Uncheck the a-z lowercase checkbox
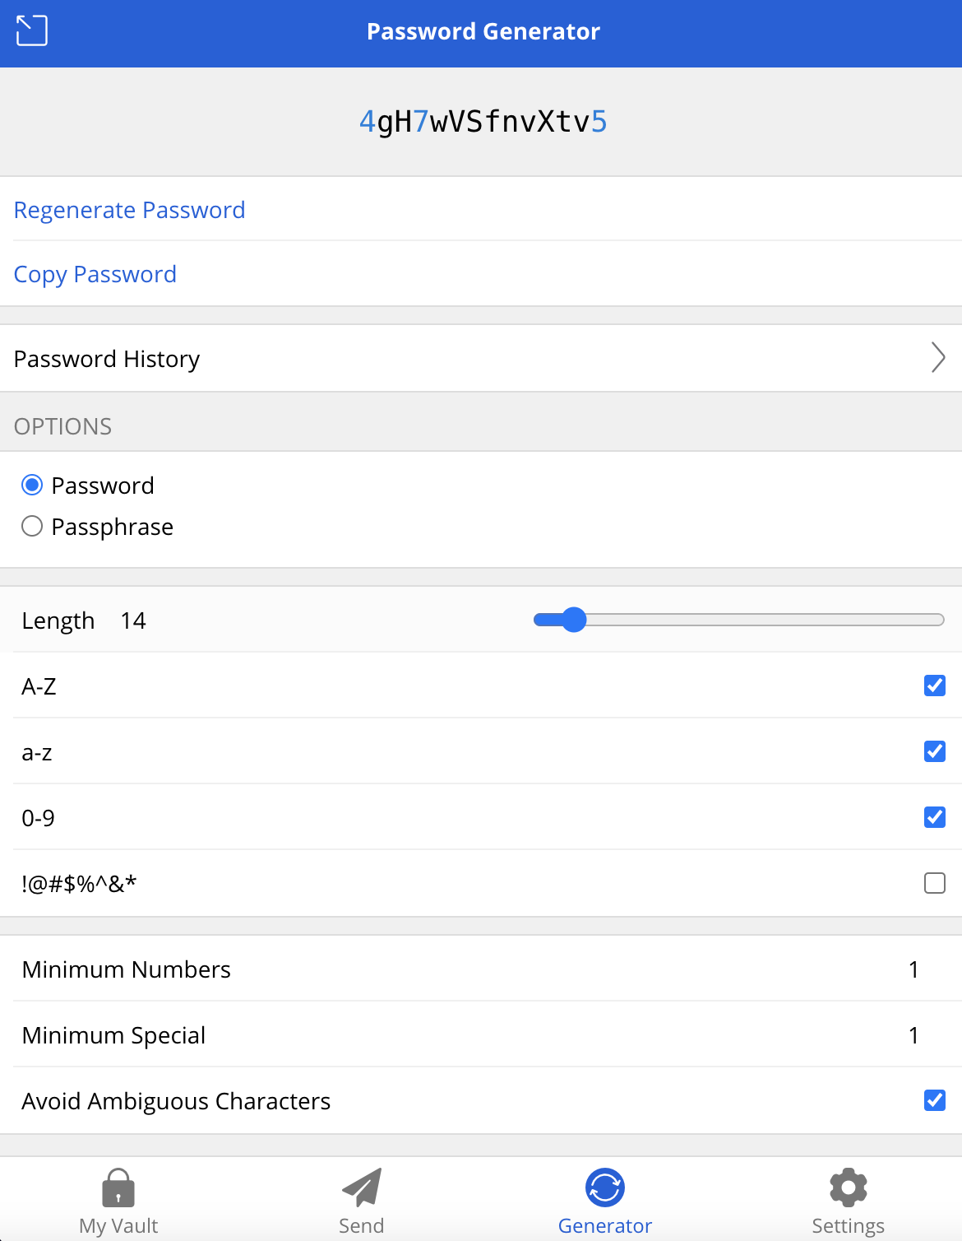Image resolution: width=962 pixels, height=1241 pixels. tap(935, 751)
